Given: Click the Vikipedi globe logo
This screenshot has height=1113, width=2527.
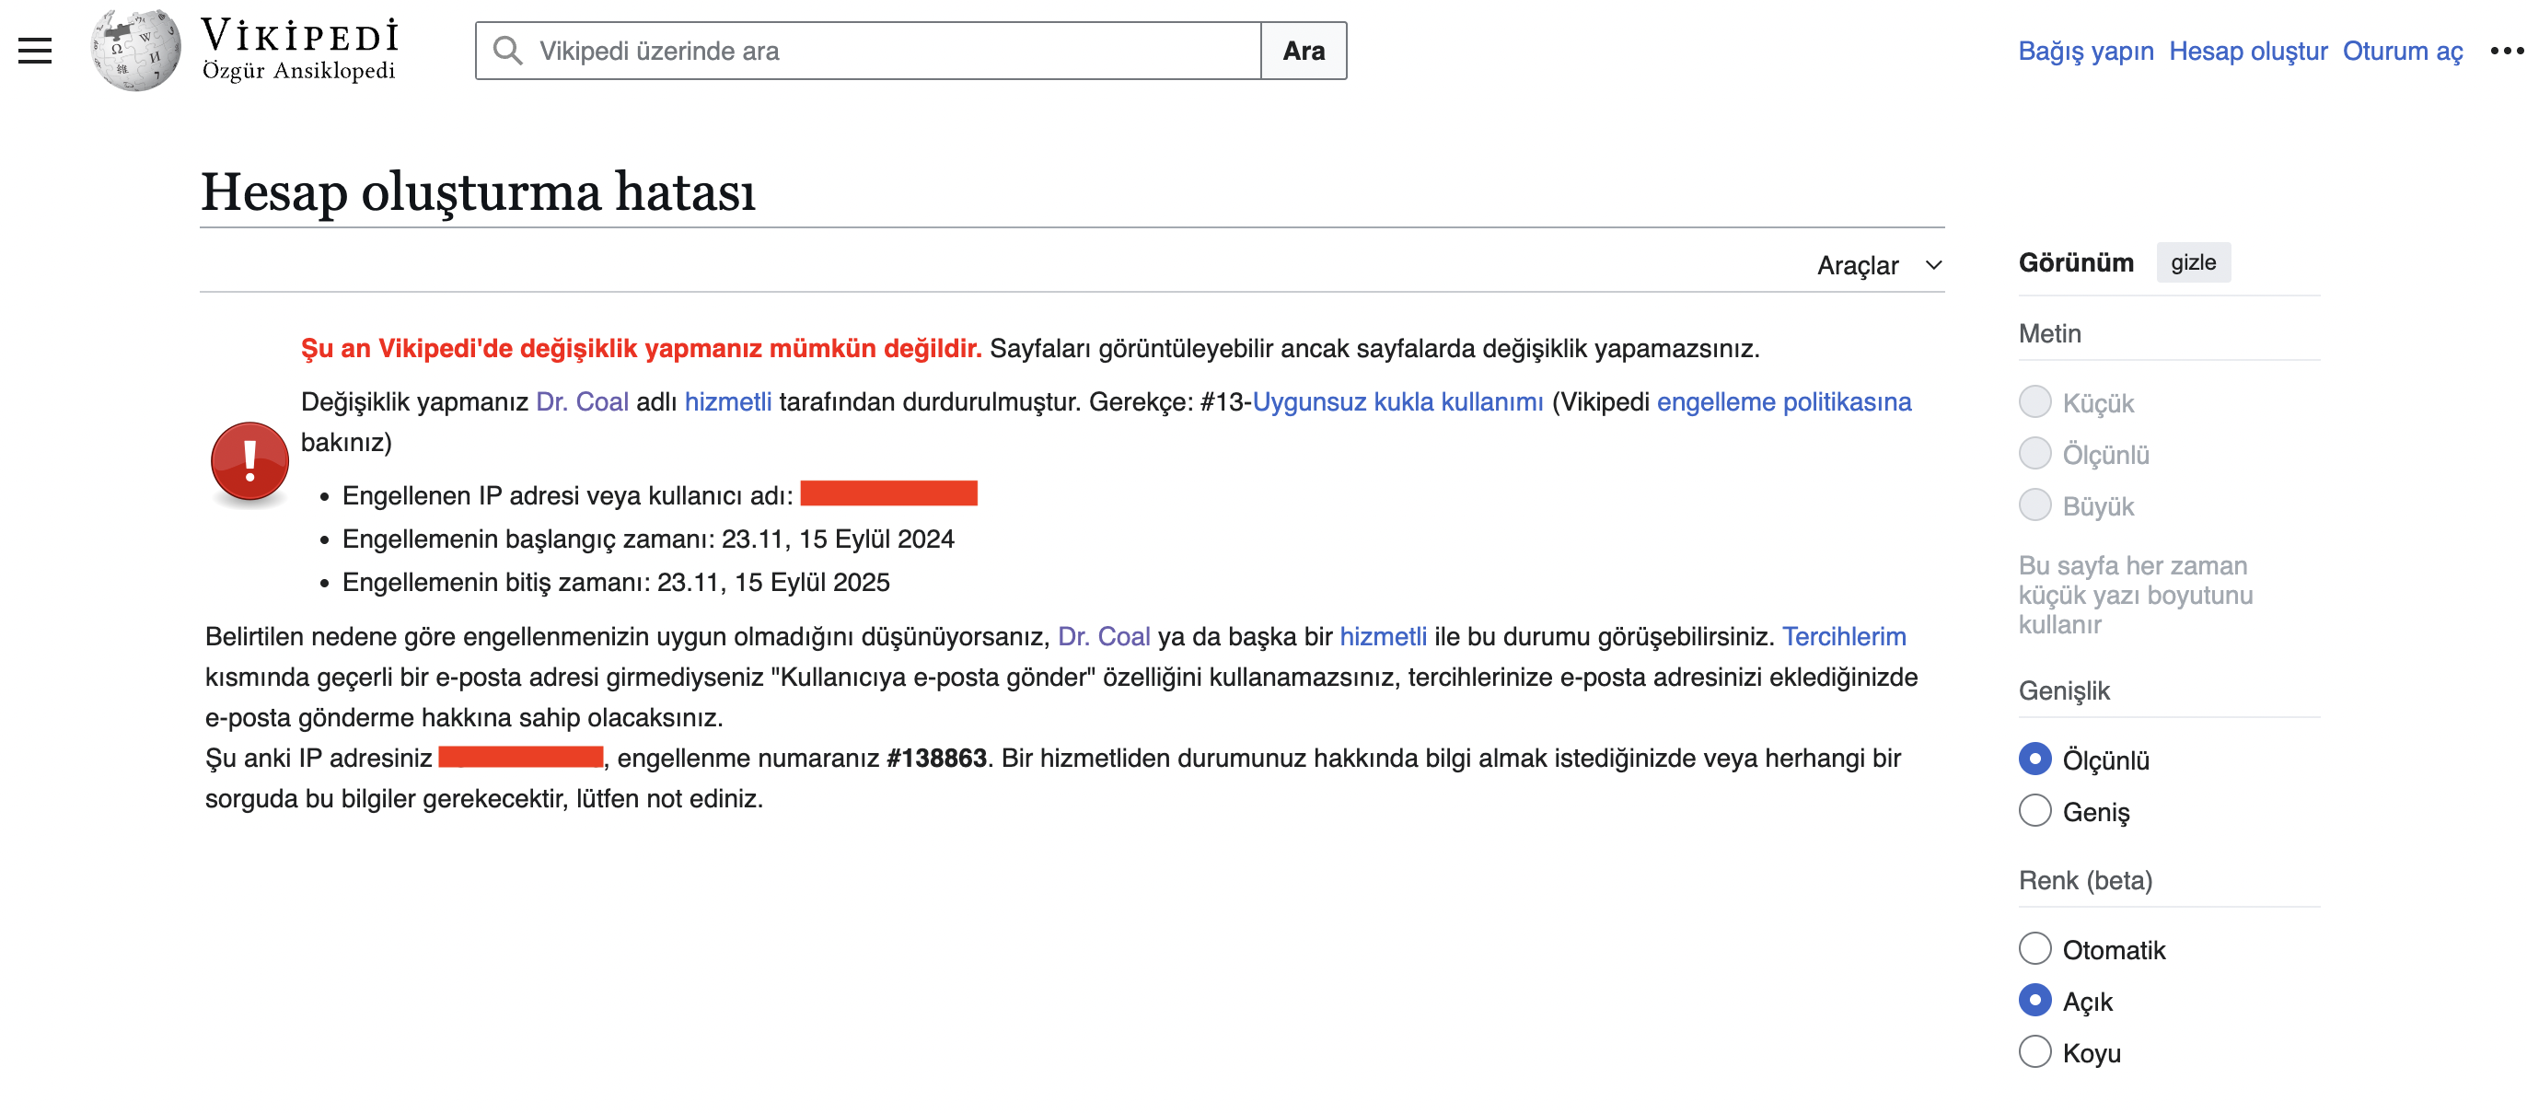Looking at the screenshot, I should tap(135, 50).
